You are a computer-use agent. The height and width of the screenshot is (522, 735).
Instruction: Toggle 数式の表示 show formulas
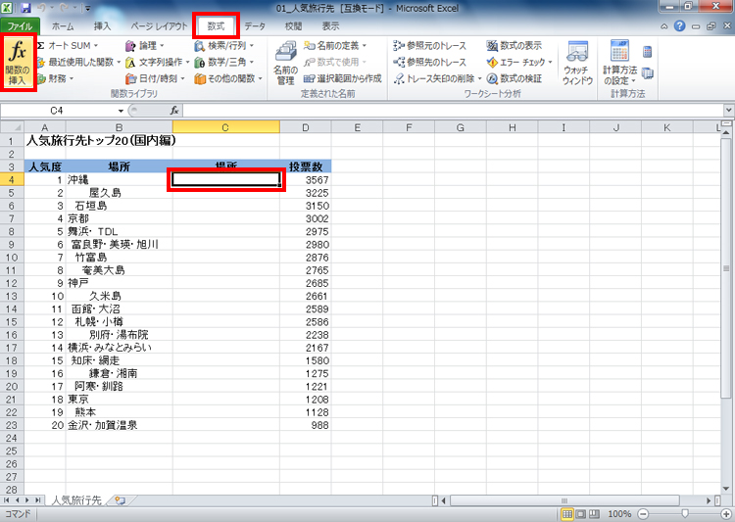514,45
